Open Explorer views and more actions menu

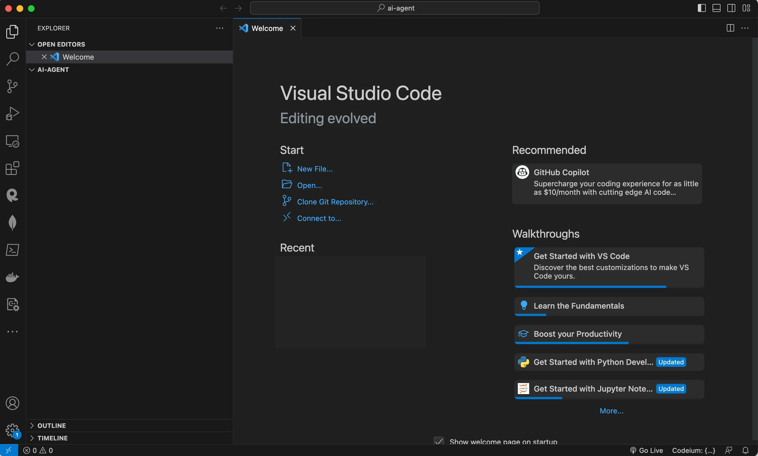click(220, 28)
